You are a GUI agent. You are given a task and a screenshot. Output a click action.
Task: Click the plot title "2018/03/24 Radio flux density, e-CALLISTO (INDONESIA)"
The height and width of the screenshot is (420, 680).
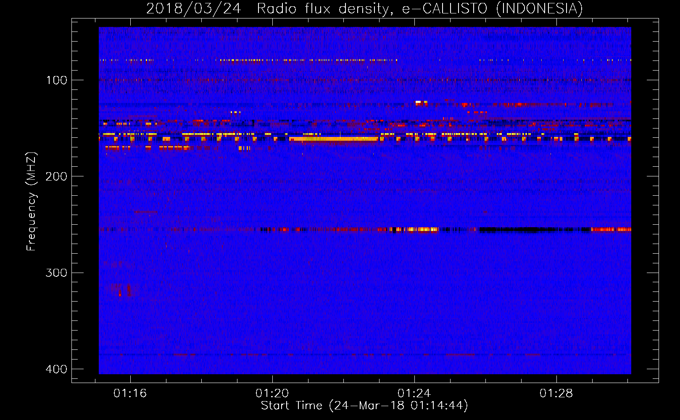[x=364, y=8]
